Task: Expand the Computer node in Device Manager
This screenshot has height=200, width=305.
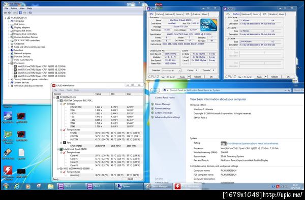Action: point(9,21)
